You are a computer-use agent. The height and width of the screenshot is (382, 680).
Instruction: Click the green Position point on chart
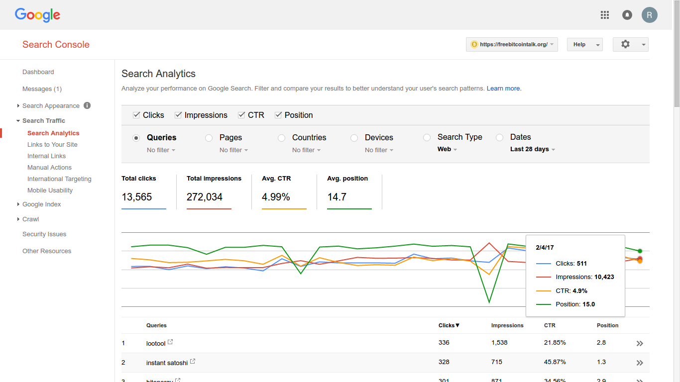tap(640, 251)
